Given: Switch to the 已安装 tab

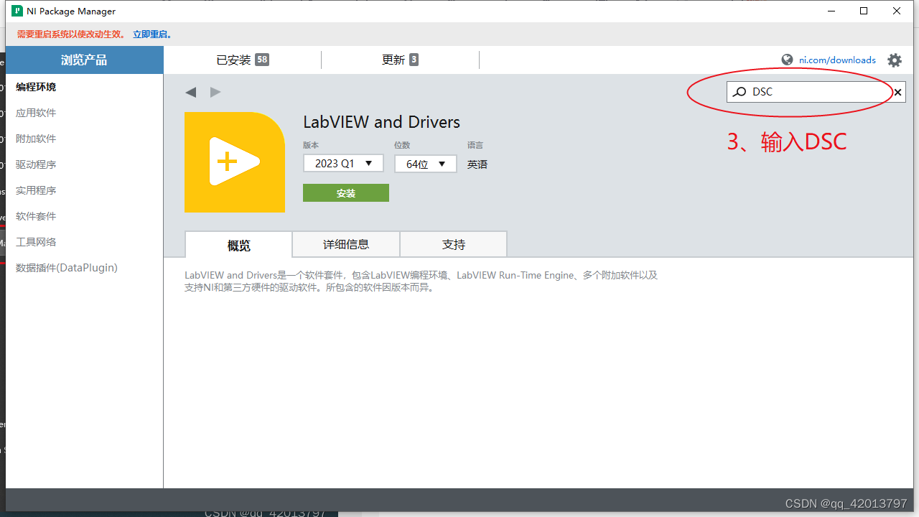Looking at the screenshot, I should (242, 60).
